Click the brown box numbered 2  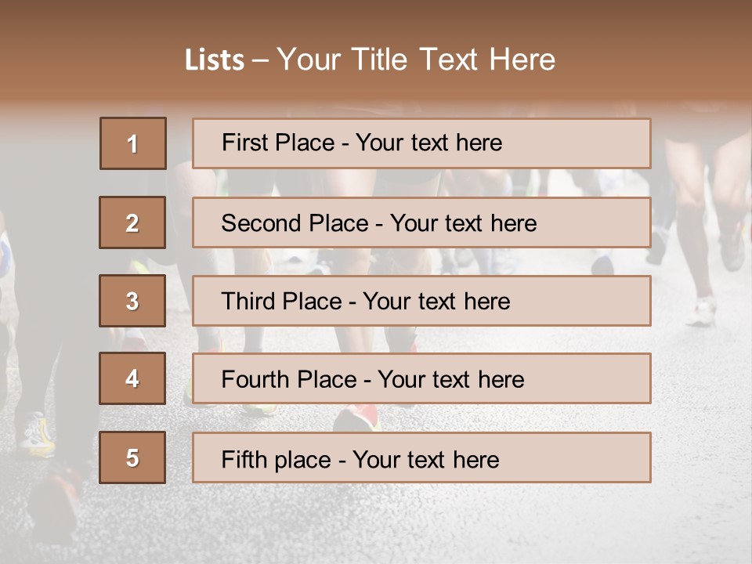click(132, 222)
